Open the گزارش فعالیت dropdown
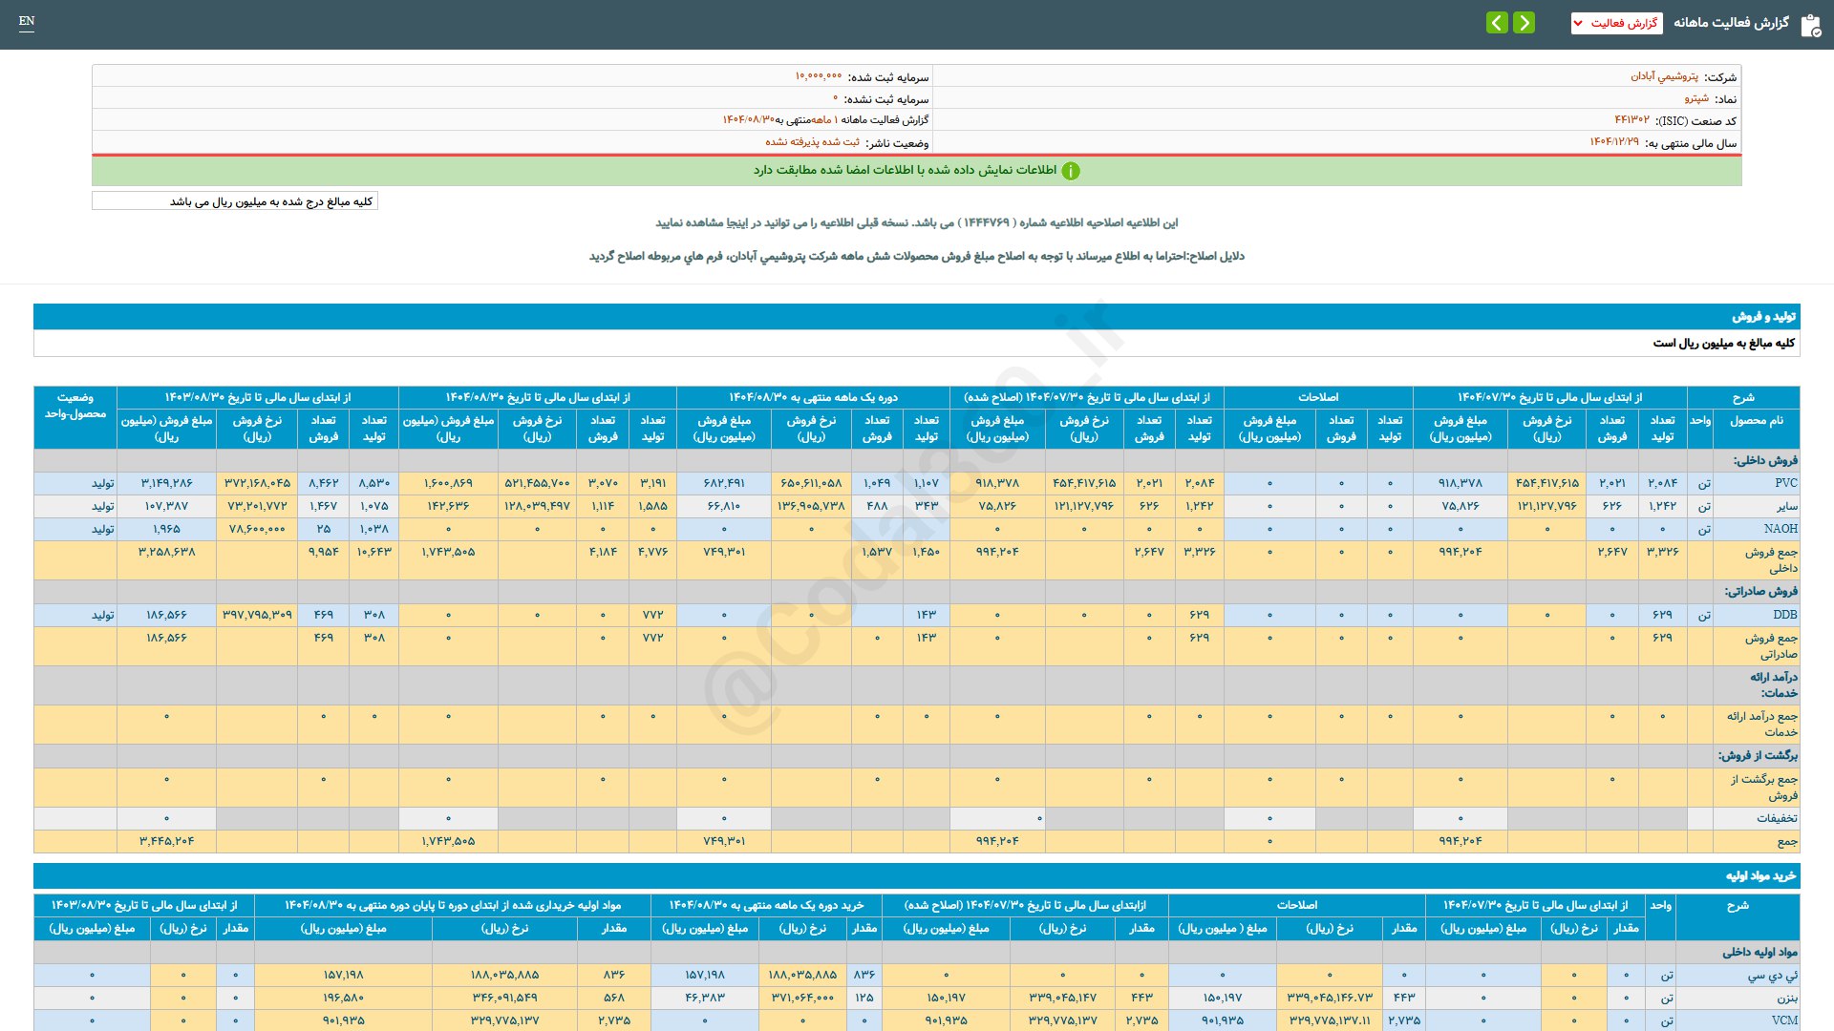The image size is (1834, 1031). (x=1616, y=23)
